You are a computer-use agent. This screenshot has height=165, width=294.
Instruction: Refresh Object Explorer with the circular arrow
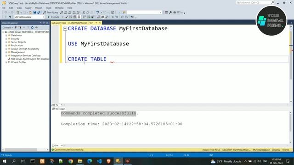(x=32, y=27)
